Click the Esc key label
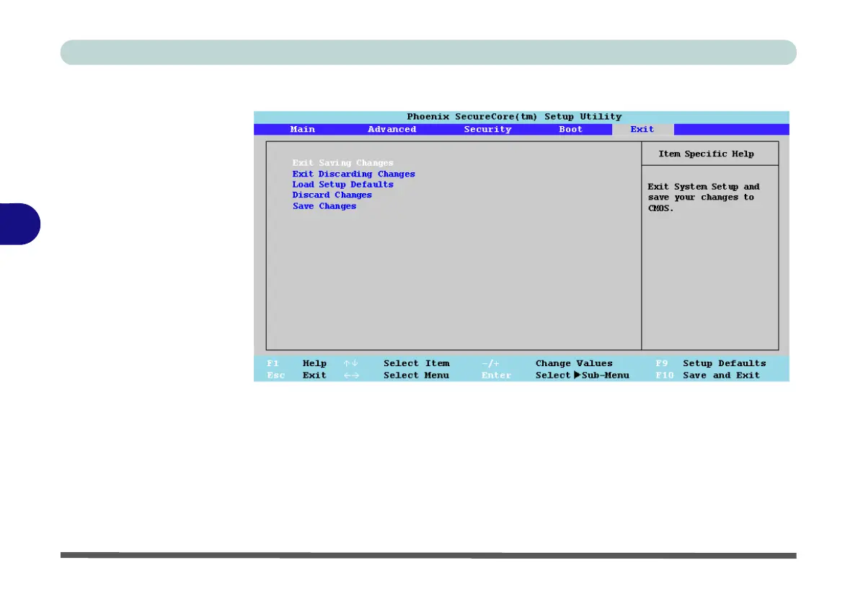Viewport: 858px width, 604px height. tap(275, 376)
